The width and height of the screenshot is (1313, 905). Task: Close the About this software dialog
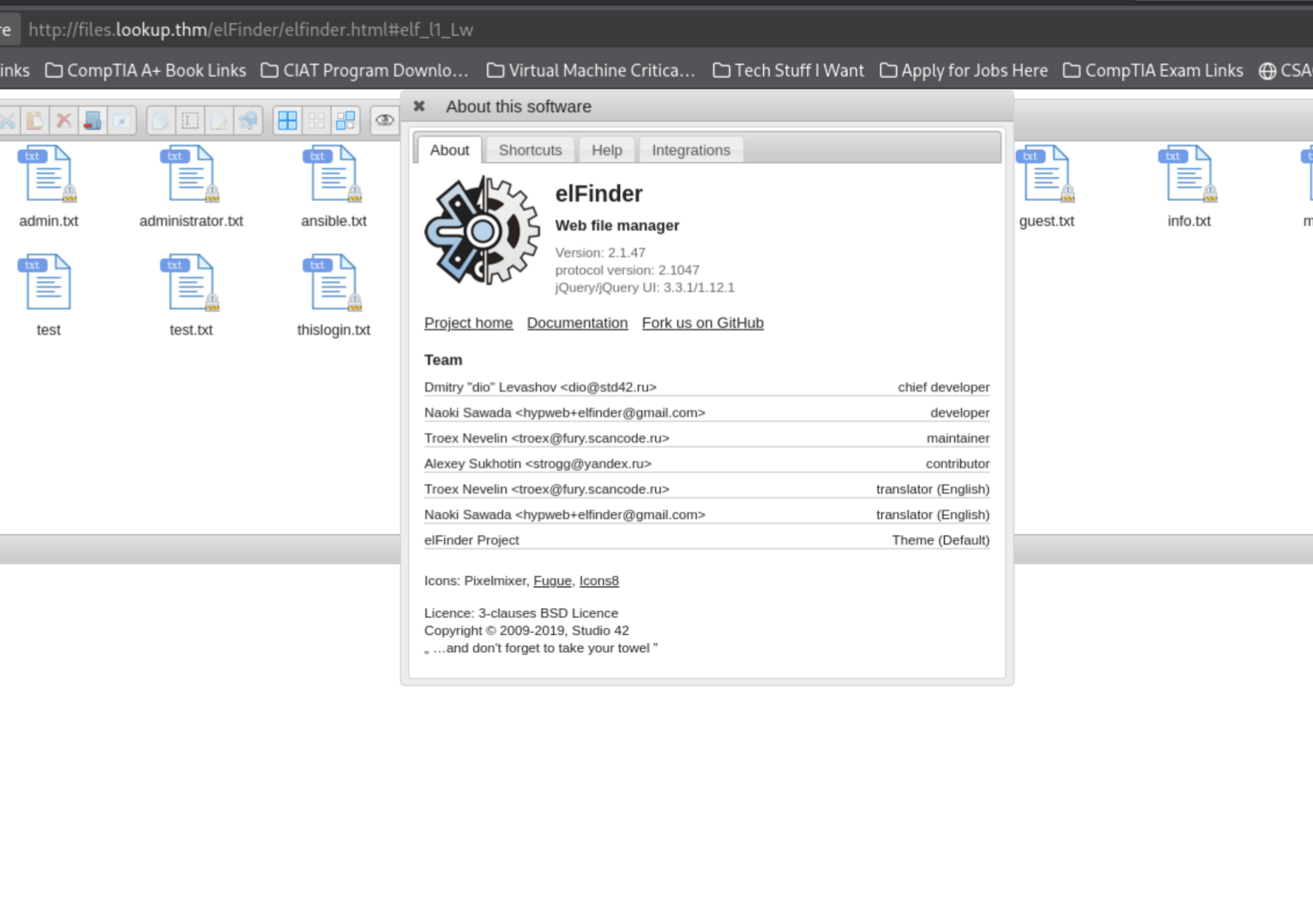pos(419,106)
